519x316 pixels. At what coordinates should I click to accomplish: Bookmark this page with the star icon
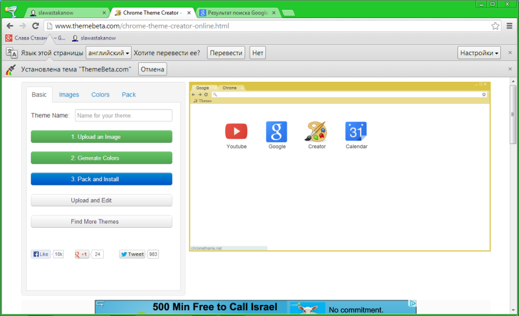pos(495,26)
